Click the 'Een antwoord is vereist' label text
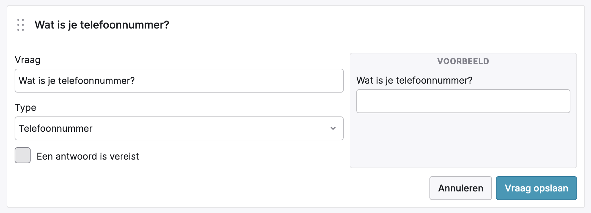 point(88,156)
